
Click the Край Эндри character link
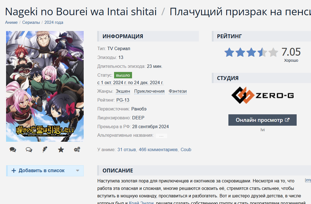141,202
